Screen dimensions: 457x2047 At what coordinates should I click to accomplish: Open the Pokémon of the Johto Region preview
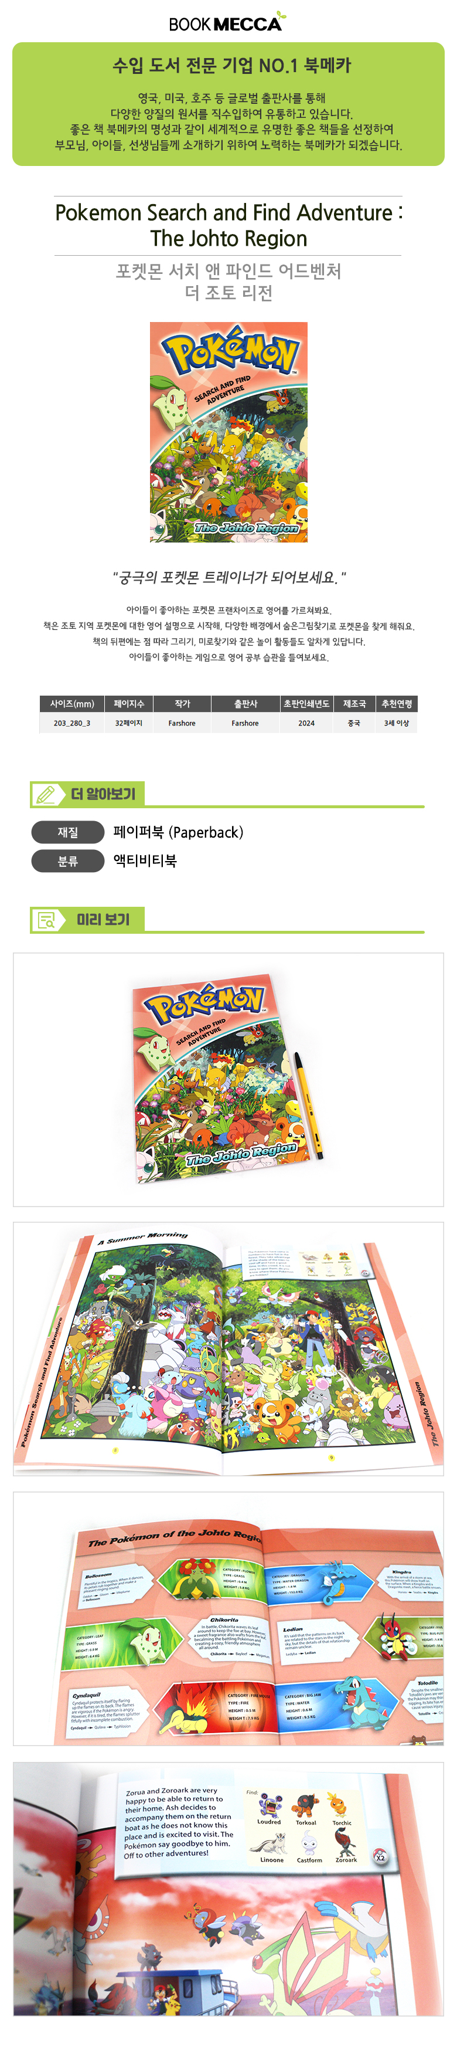[x=228, y=1619]
